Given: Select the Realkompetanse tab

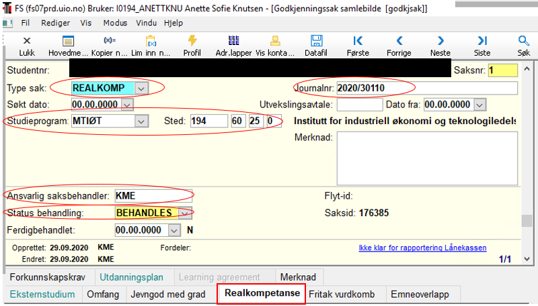Looking at the screenshot, I should [x=262, y=293].
